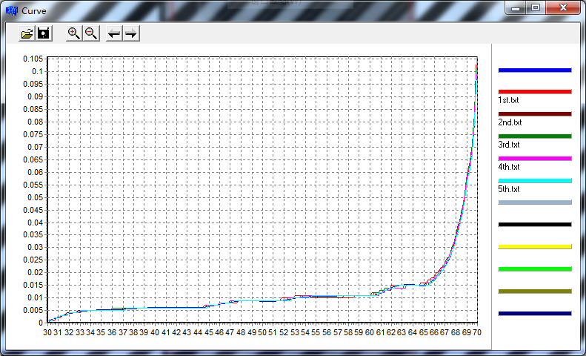Pan the curve right with the arrow

pos(130,33)
